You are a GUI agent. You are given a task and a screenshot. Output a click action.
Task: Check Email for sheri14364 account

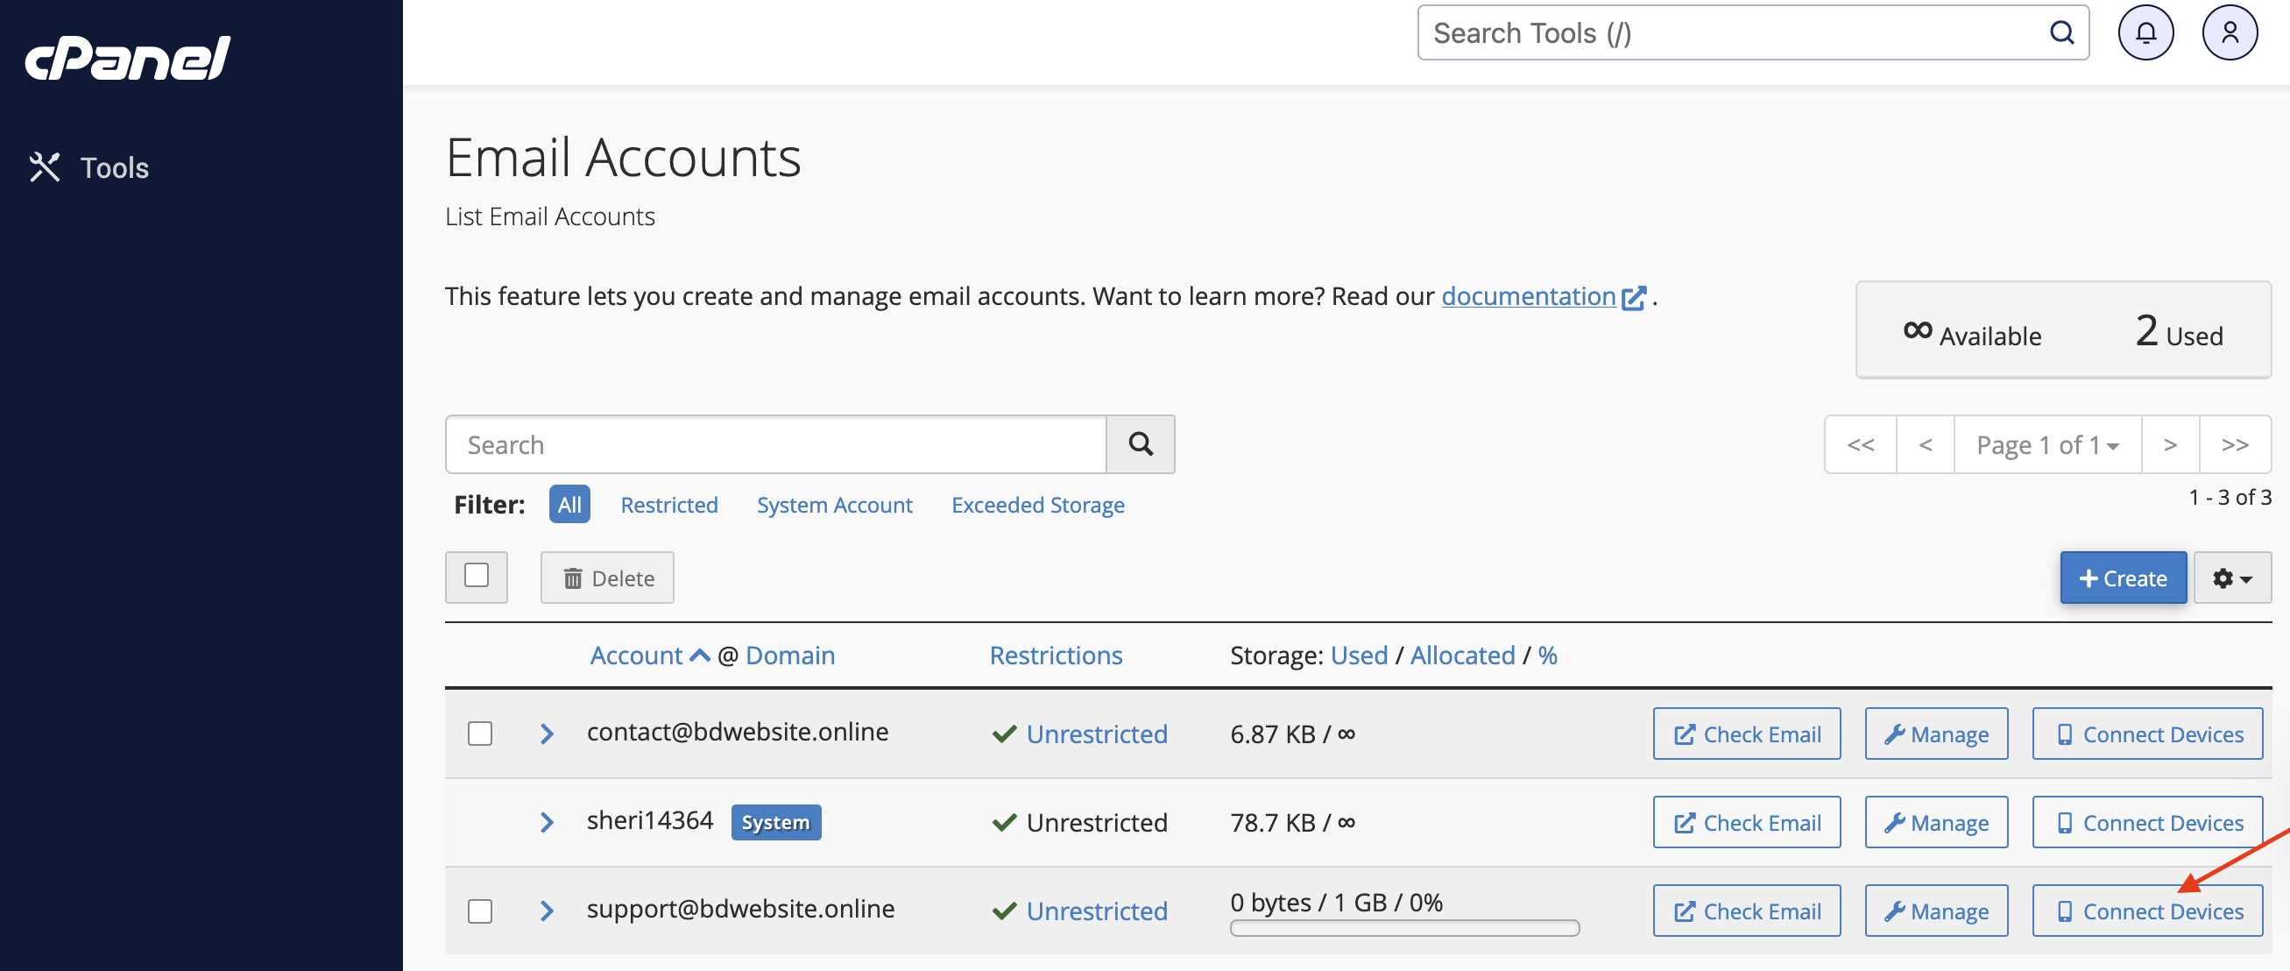pos(1746,823)
